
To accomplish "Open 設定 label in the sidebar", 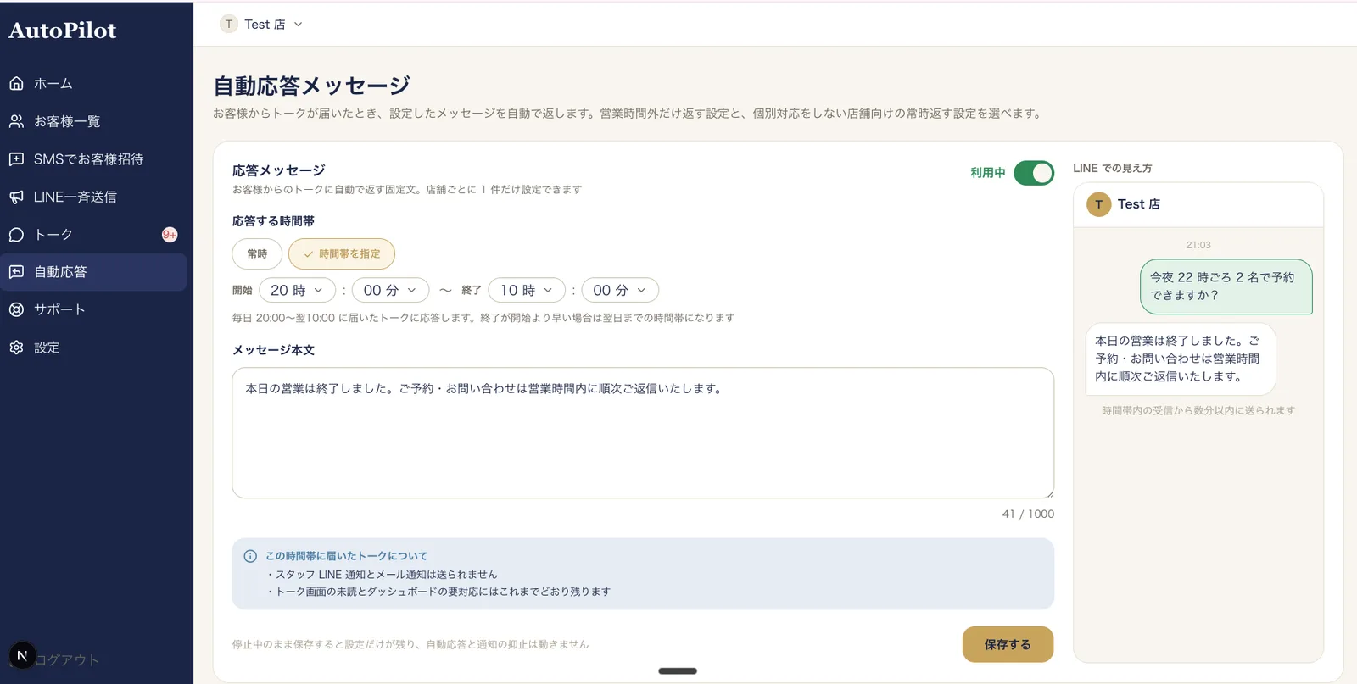I will (47, 348).
